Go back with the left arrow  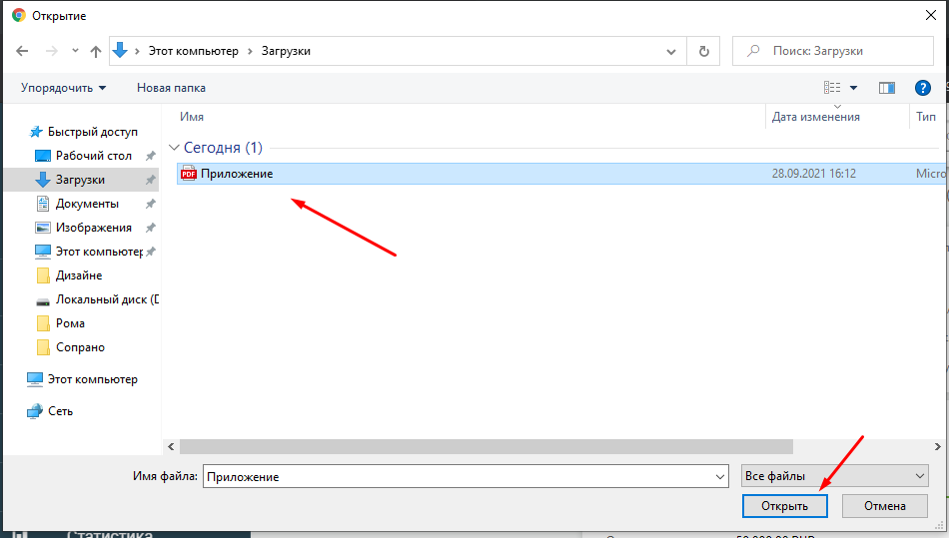(22, 51)
